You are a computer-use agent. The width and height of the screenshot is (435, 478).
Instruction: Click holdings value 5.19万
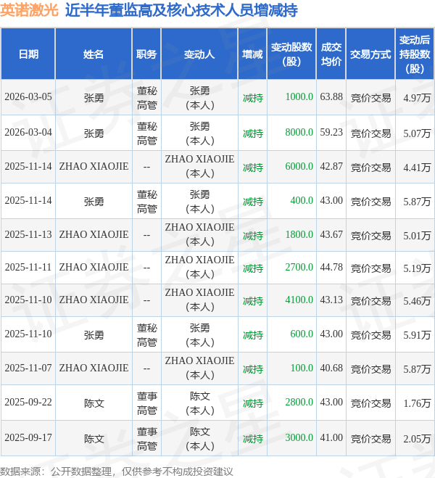tap(417, 268)
